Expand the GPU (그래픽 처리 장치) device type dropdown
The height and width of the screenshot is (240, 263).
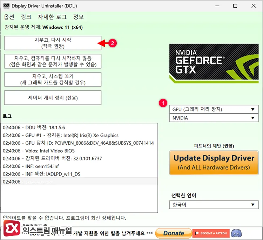214,109
